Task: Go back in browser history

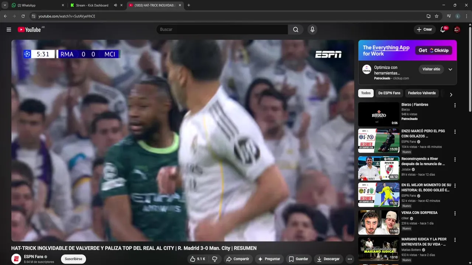Action: click(5, 16)
